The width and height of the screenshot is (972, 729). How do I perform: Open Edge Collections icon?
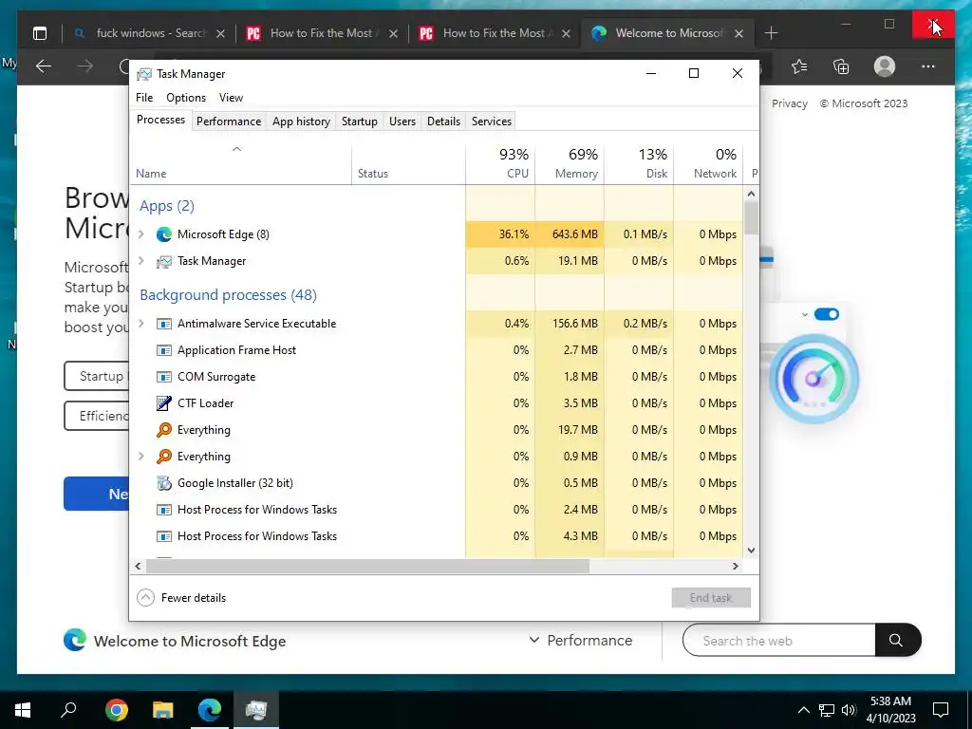tap(841, 66)
